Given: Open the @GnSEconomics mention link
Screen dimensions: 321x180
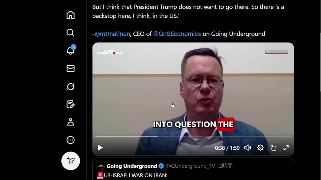Looking at the screenshot, I should pos(177,34).
